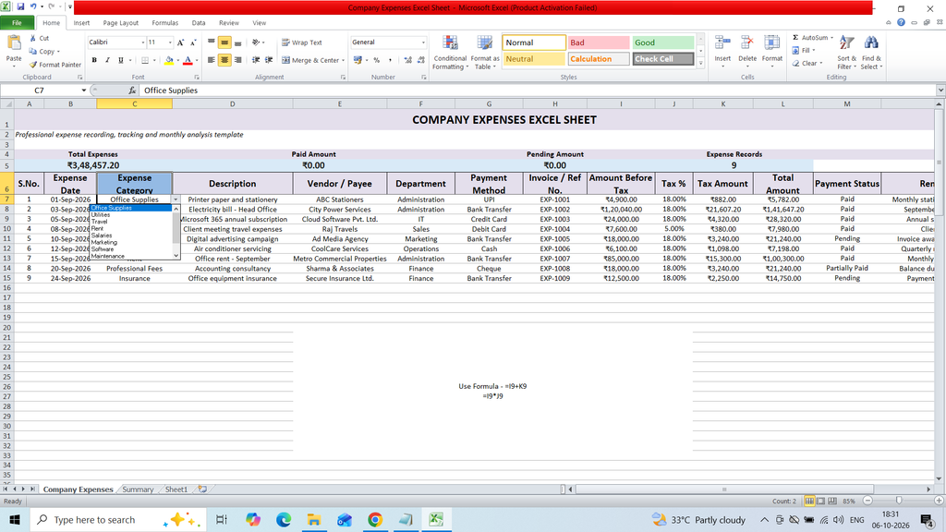Image resolution: width=946 pixels, height=532 pixels.
Task: Click the increase decimal icon
Action: (x=407, y=60)
